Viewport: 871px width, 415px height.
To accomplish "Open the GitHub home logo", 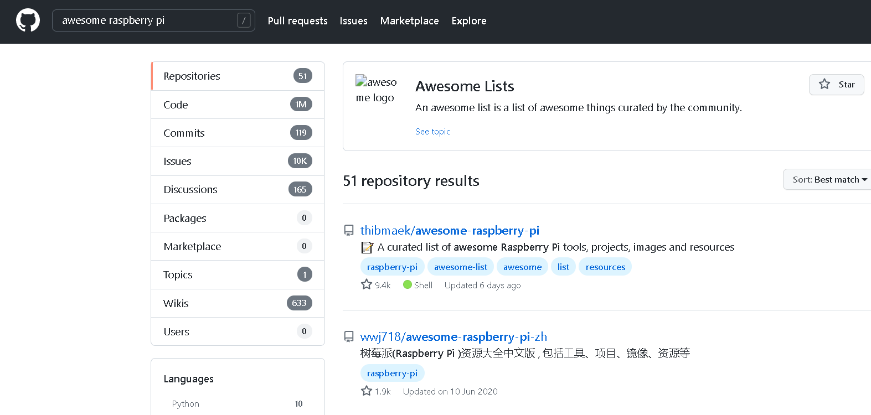I will pyautogui.click(x=28, y=20).
